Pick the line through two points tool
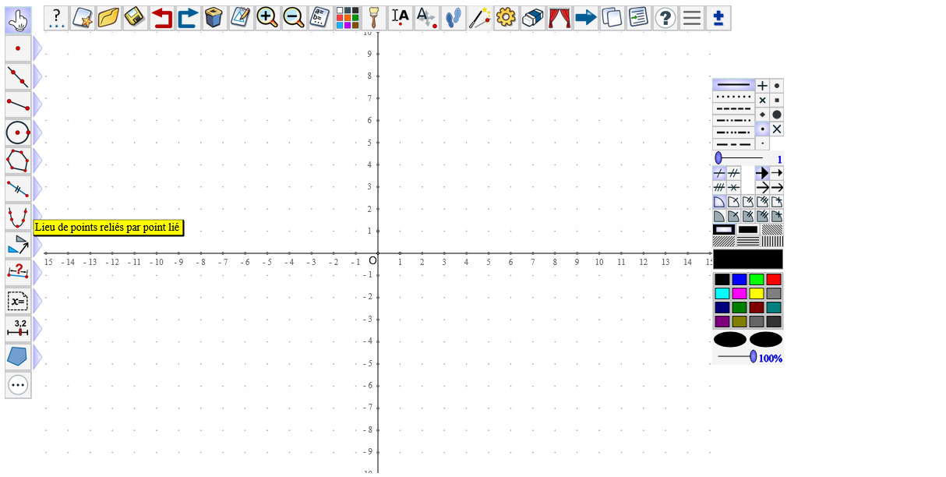946x477 pixels. point(18,76)
